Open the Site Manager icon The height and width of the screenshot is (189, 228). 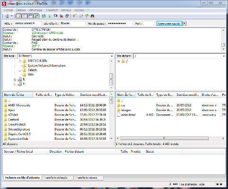(7, 16)
